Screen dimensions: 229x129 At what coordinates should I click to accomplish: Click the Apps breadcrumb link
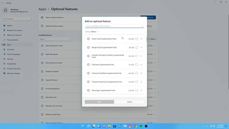(x=42, y=9)
